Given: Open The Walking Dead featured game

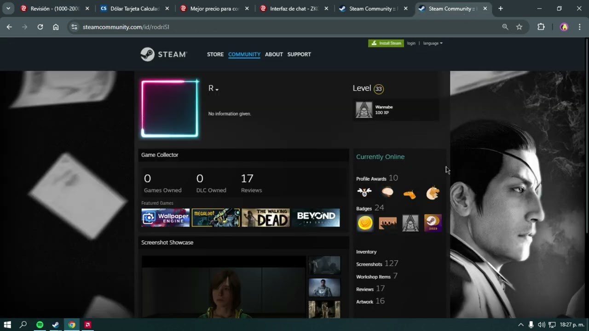Looking at the screenshot, I should (266, 217).
